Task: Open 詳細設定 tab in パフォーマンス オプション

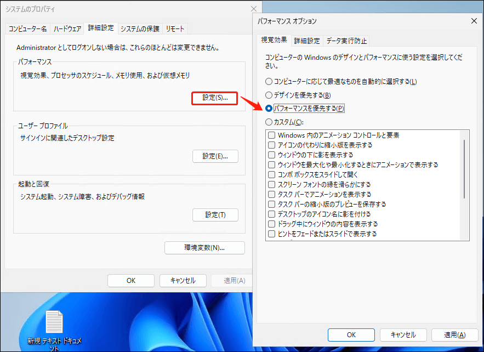Action: [307, 41]
